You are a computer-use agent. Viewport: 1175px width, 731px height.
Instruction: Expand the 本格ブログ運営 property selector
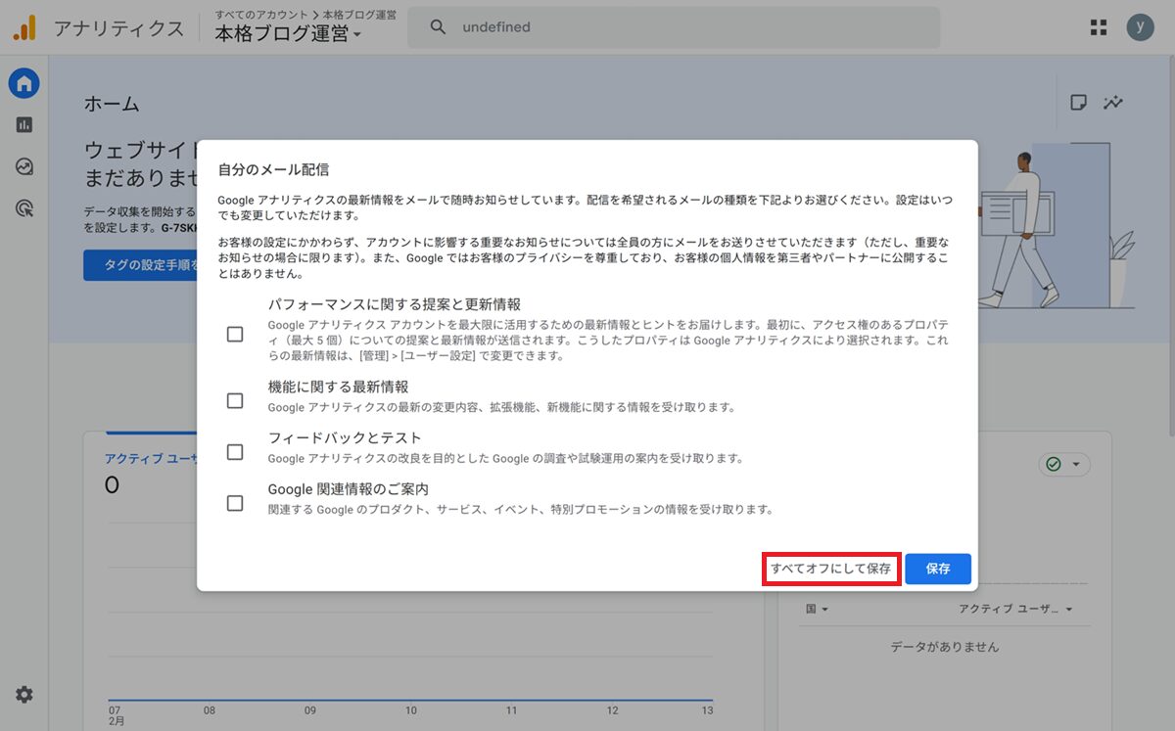288,34
